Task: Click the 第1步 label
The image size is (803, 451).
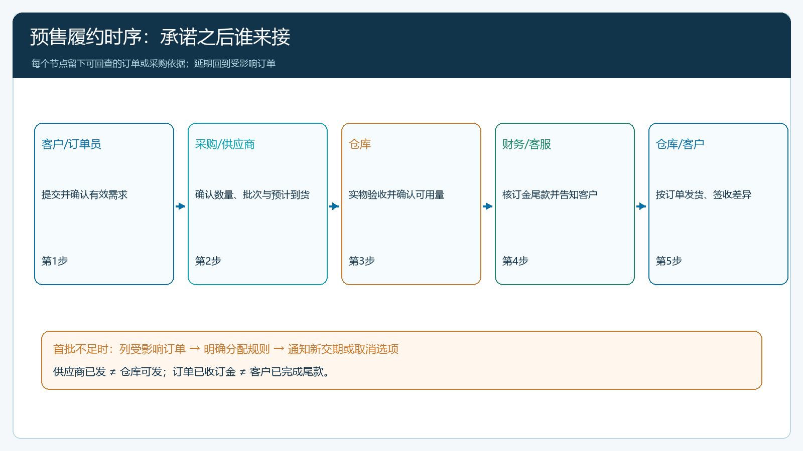Action: [x=55, y=261]
